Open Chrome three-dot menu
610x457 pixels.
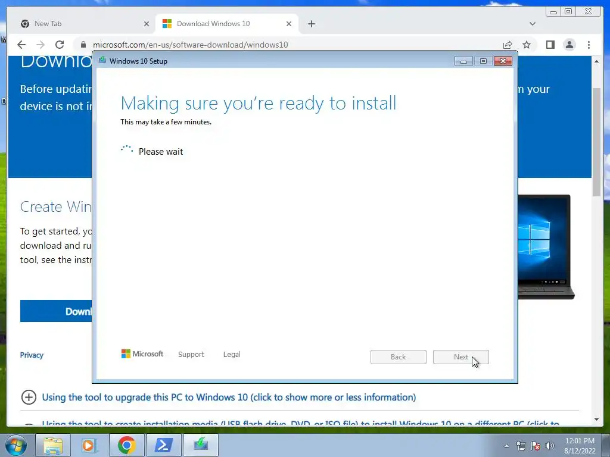589,45
